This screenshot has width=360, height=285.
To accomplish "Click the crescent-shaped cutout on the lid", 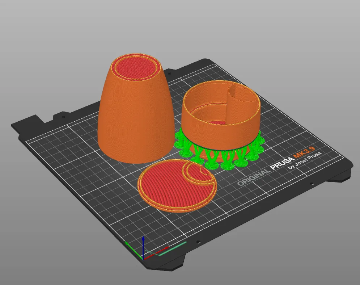I will click(200, 175).
